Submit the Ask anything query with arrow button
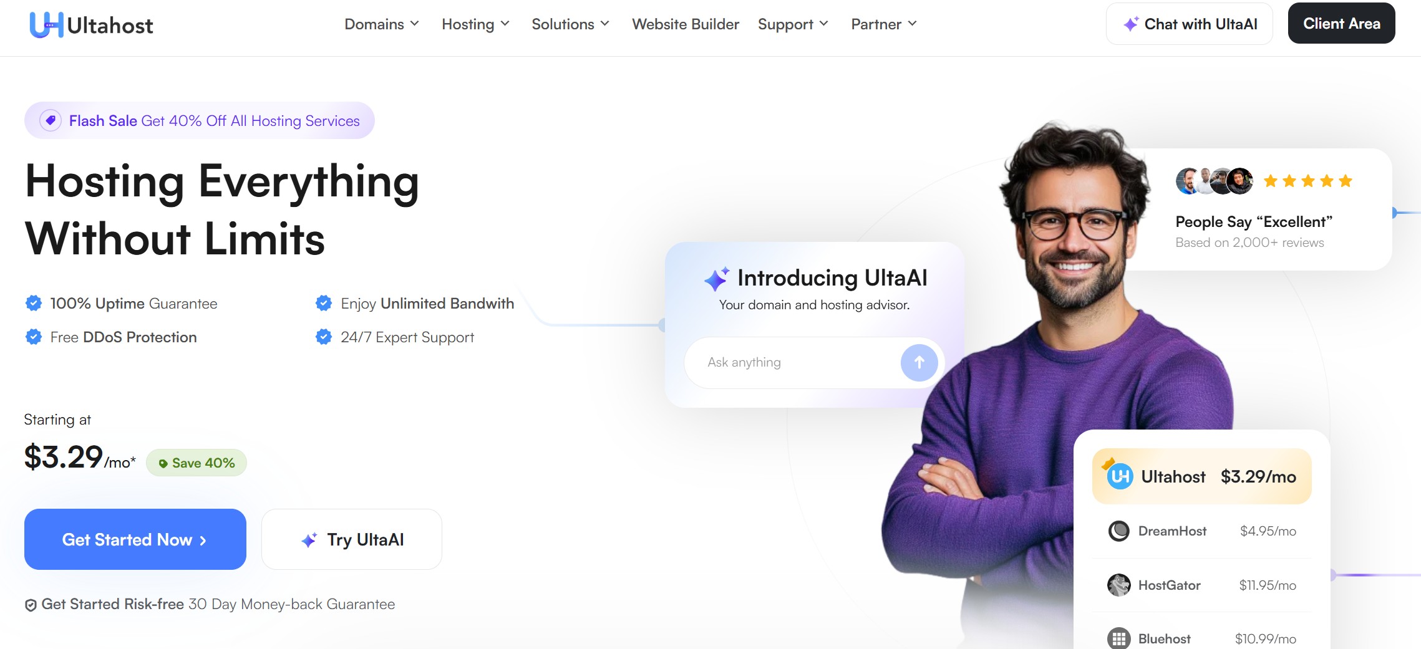The height and width of the screenshot is (649, 1421). 919,363
